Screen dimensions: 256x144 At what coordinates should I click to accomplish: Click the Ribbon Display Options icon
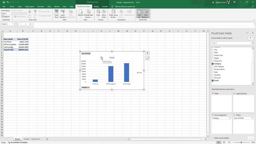[234, 2]
